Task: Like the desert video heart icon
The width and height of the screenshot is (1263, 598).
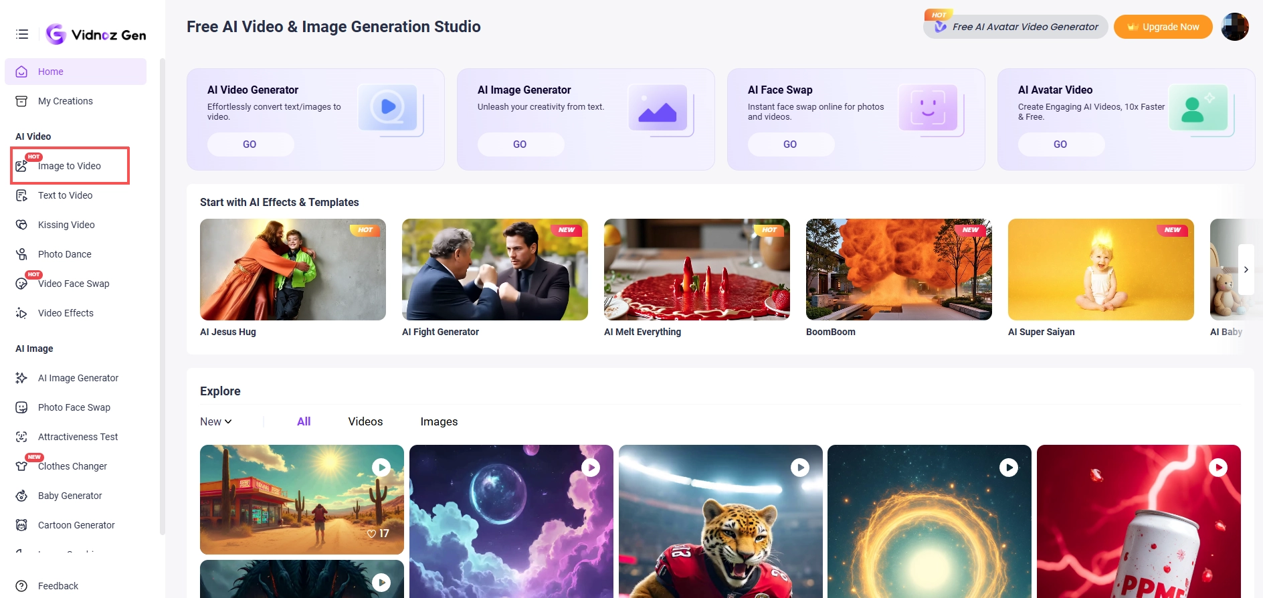Action: 372,534
